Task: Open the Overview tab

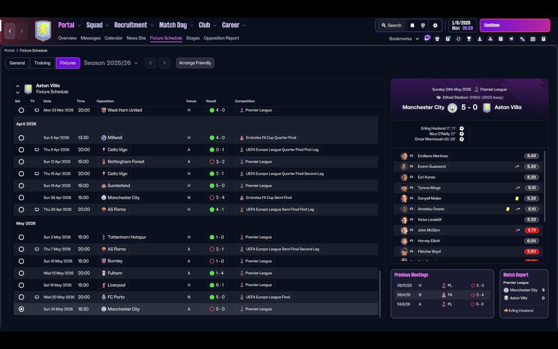Action: 68,38
